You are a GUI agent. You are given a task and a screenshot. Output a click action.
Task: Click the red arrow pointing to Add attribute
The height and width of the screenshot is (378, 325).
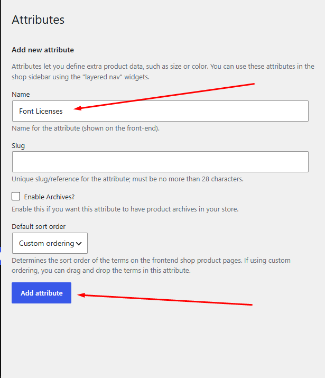click(x=165, y=300)
